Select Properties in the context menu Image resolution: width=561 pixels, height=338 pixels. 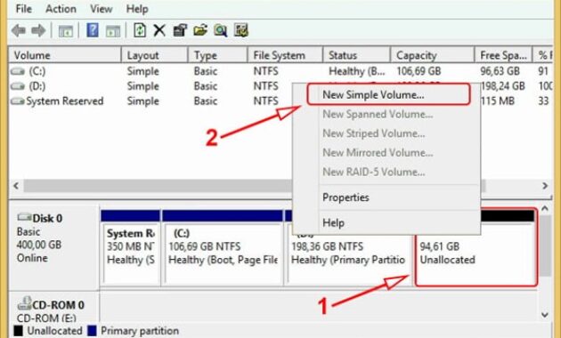[346, 197]
